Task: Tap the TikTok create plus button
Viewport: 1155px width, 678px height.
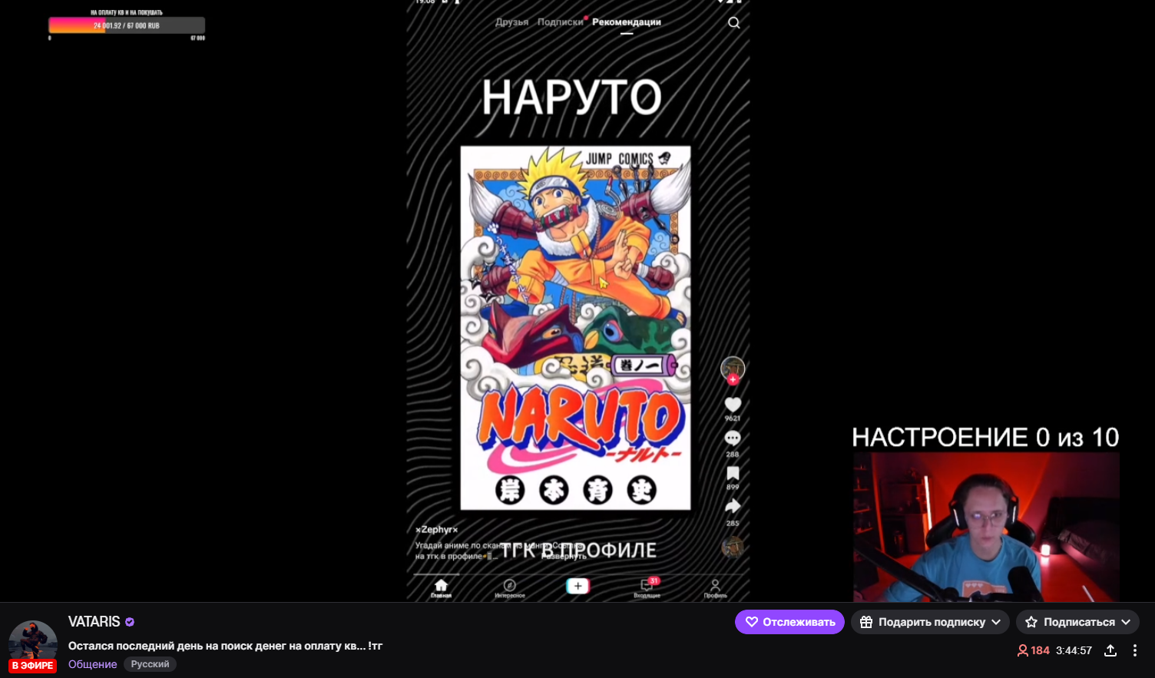Action: [x=577, y=586]
